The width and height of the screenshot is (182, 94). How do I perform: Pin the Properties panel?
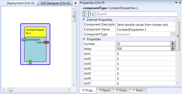[x=180, y=3]
